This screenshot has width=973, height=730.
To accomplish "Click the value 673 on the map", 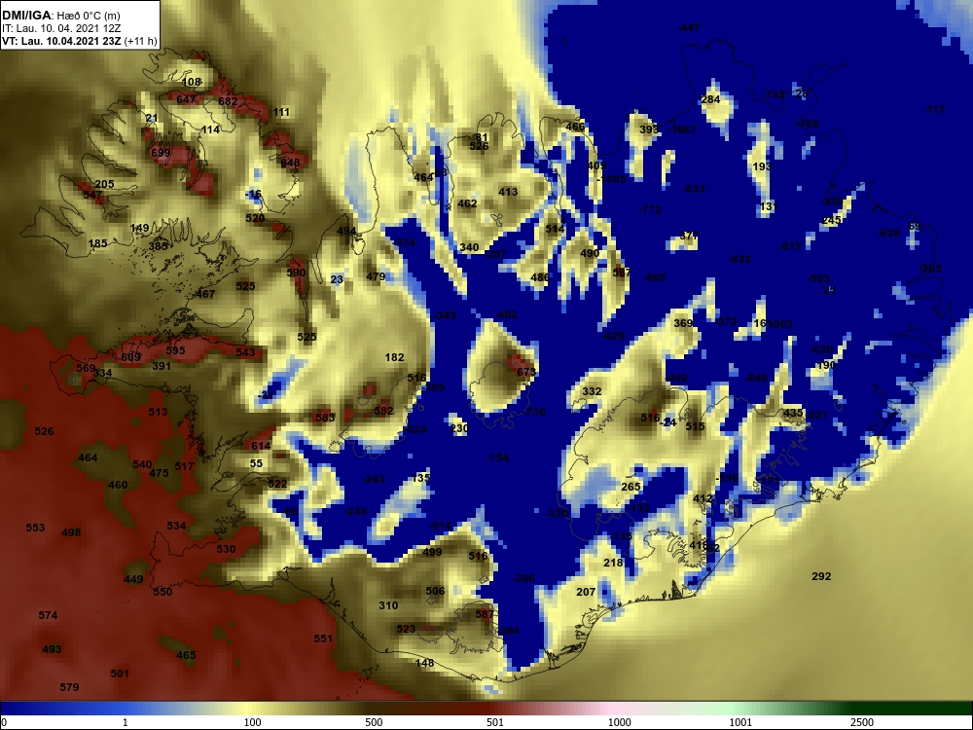I will (525, 372).
